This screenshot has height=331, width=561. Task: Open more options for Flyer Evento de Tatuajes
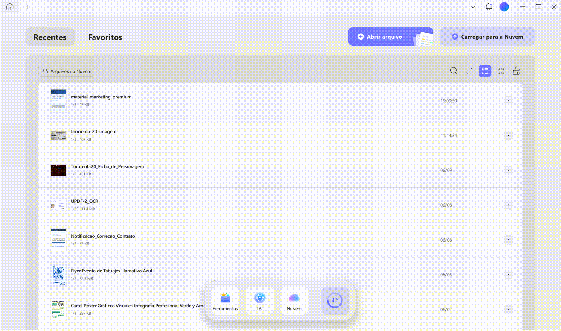pos(508,274)
